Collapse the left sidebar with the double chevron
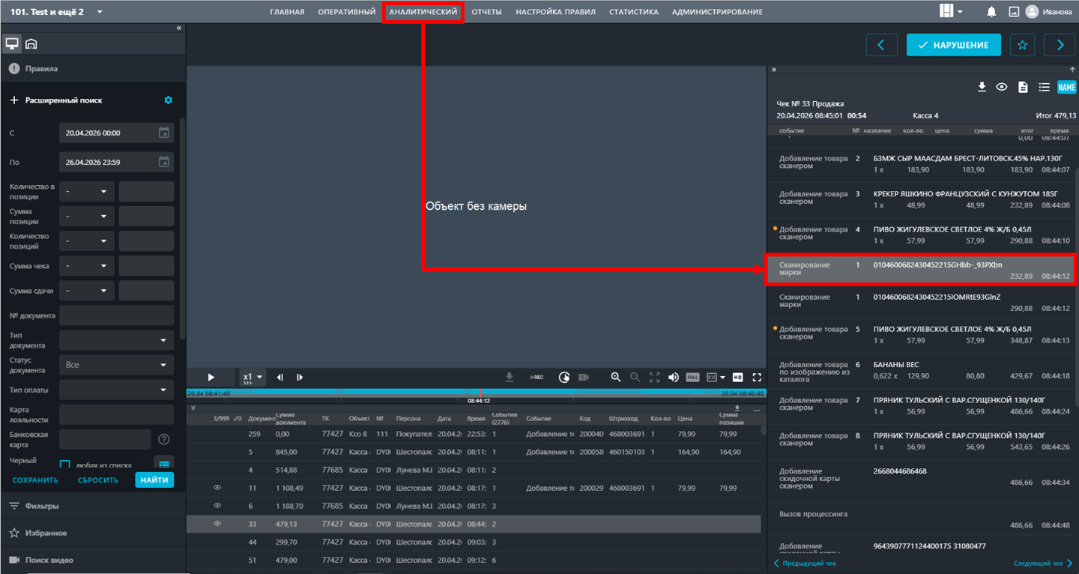 pyautogui.click(x=179, y=28)
